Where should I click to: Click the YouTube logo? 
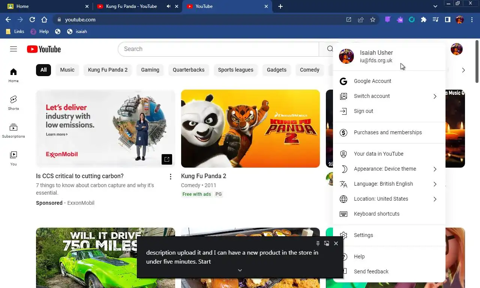(44, 49)
